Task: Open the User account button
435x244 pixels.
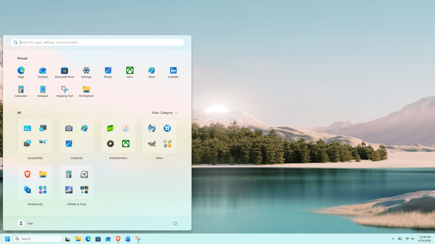Action: 25,223
